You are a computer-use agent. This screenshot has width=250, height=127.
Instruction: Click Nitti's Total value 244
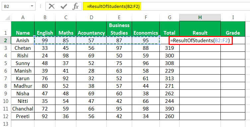[x=169, y=101]
